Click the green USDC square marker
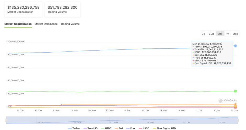 235,91
